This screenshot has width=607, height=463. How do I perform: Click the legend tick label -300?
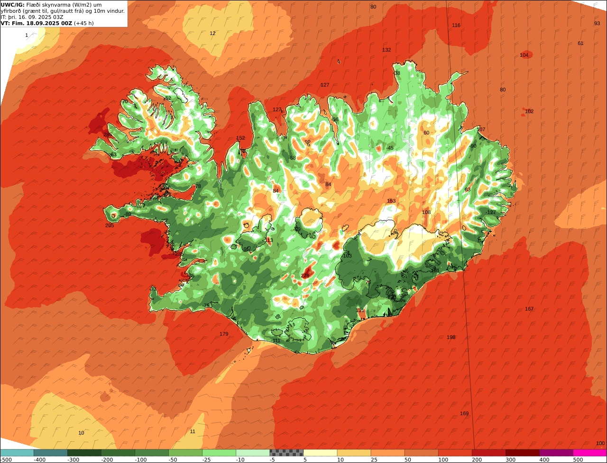click(74, 460)
